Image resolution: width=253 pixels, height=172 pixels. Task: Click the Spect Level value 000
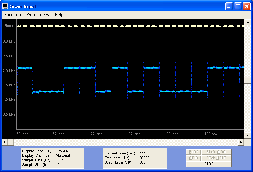(x=142, y=162)
